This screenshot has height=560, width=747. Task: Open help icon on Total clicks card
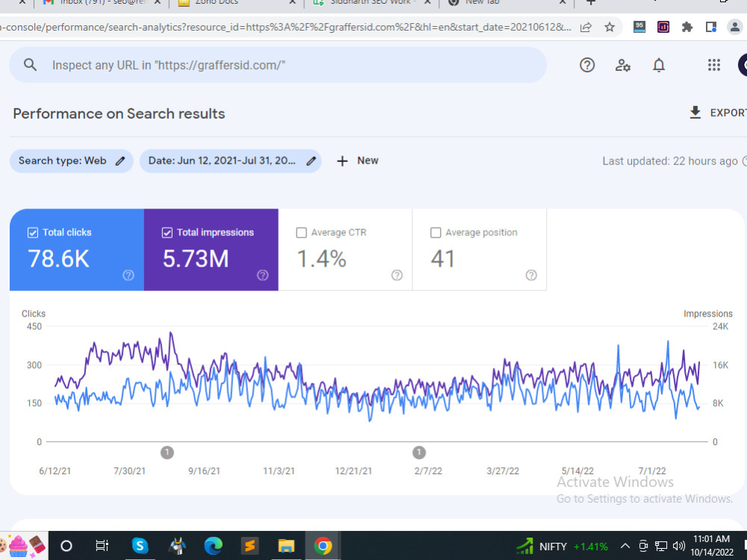(128, 276)
